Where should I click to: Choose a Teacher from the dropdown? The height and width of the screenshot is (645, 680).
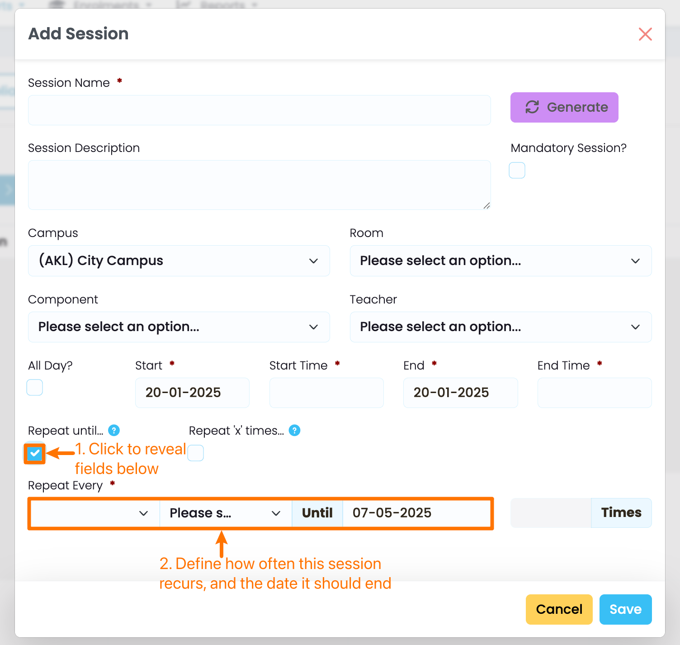click(x=501, y=327)
